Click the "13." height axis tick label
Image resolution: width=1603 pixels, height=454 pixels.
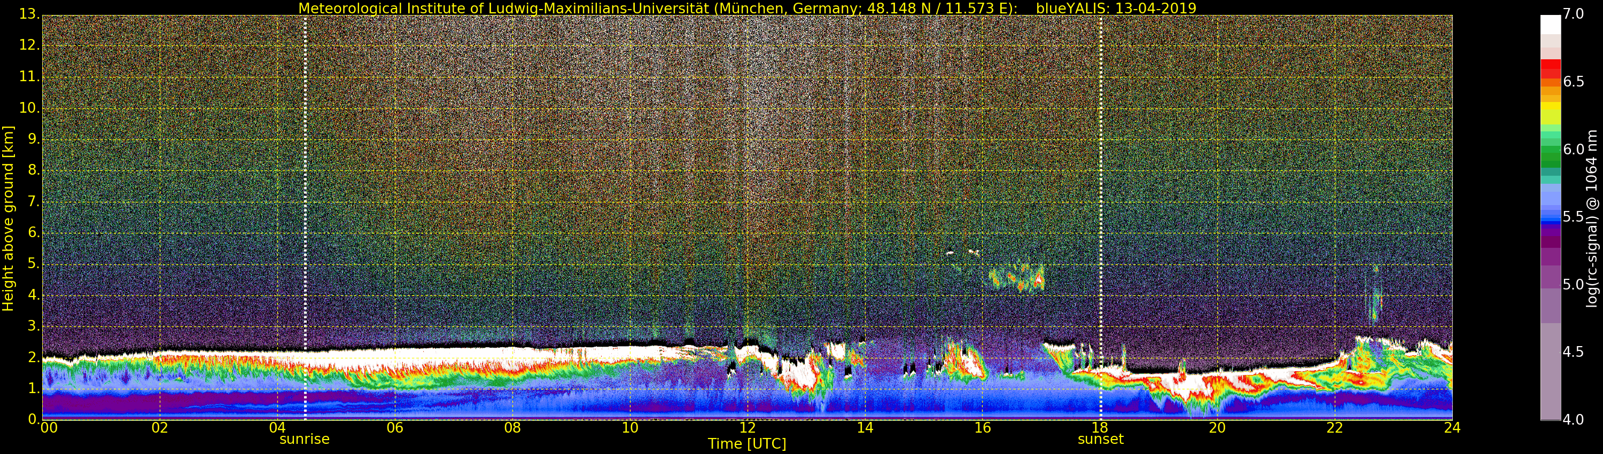[x=29, y=14]
